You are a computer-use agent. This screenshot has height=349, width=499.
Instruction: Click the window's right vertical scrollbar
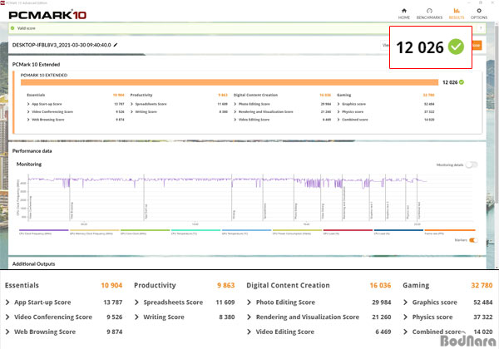tap(497, 115)
